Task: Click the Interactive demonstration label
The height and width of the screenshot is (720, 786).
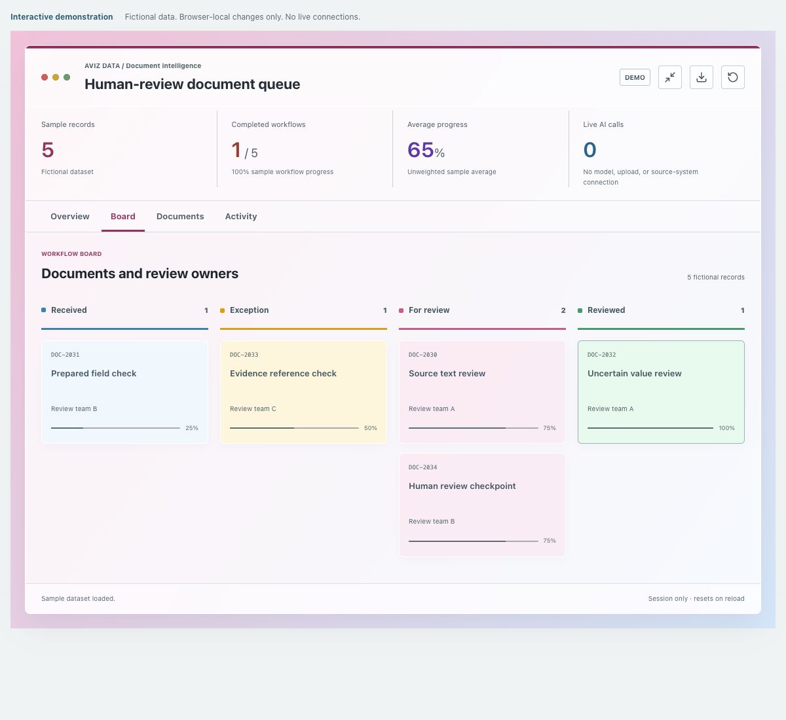Action: tap(62, 17)
